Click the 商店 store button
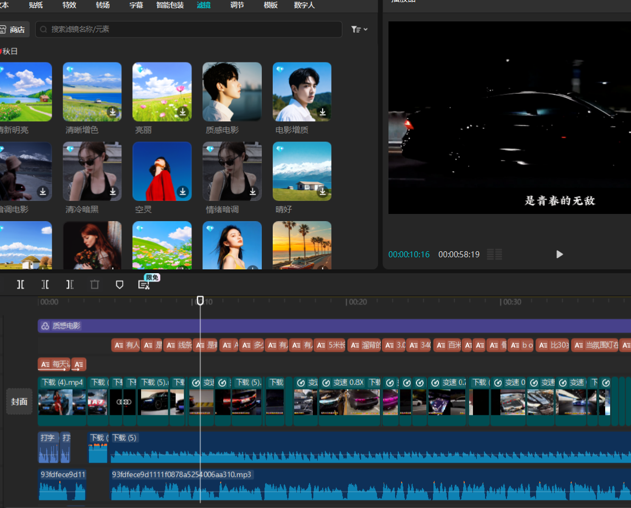The image size is (631, 508). click(x=14, y=29)
